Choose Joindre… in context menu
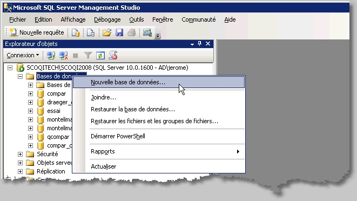 tap(159, 97)
